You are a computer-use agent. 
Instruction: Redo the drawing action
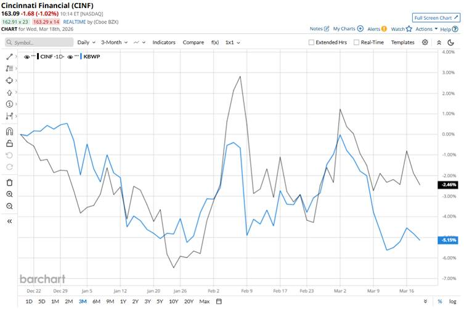[x=9, y=167]
